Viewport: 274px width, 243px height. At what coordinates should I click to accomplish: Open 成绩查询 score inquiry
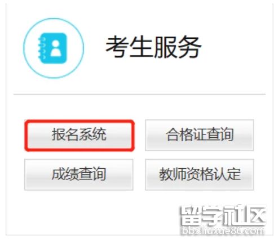point(79,174)
